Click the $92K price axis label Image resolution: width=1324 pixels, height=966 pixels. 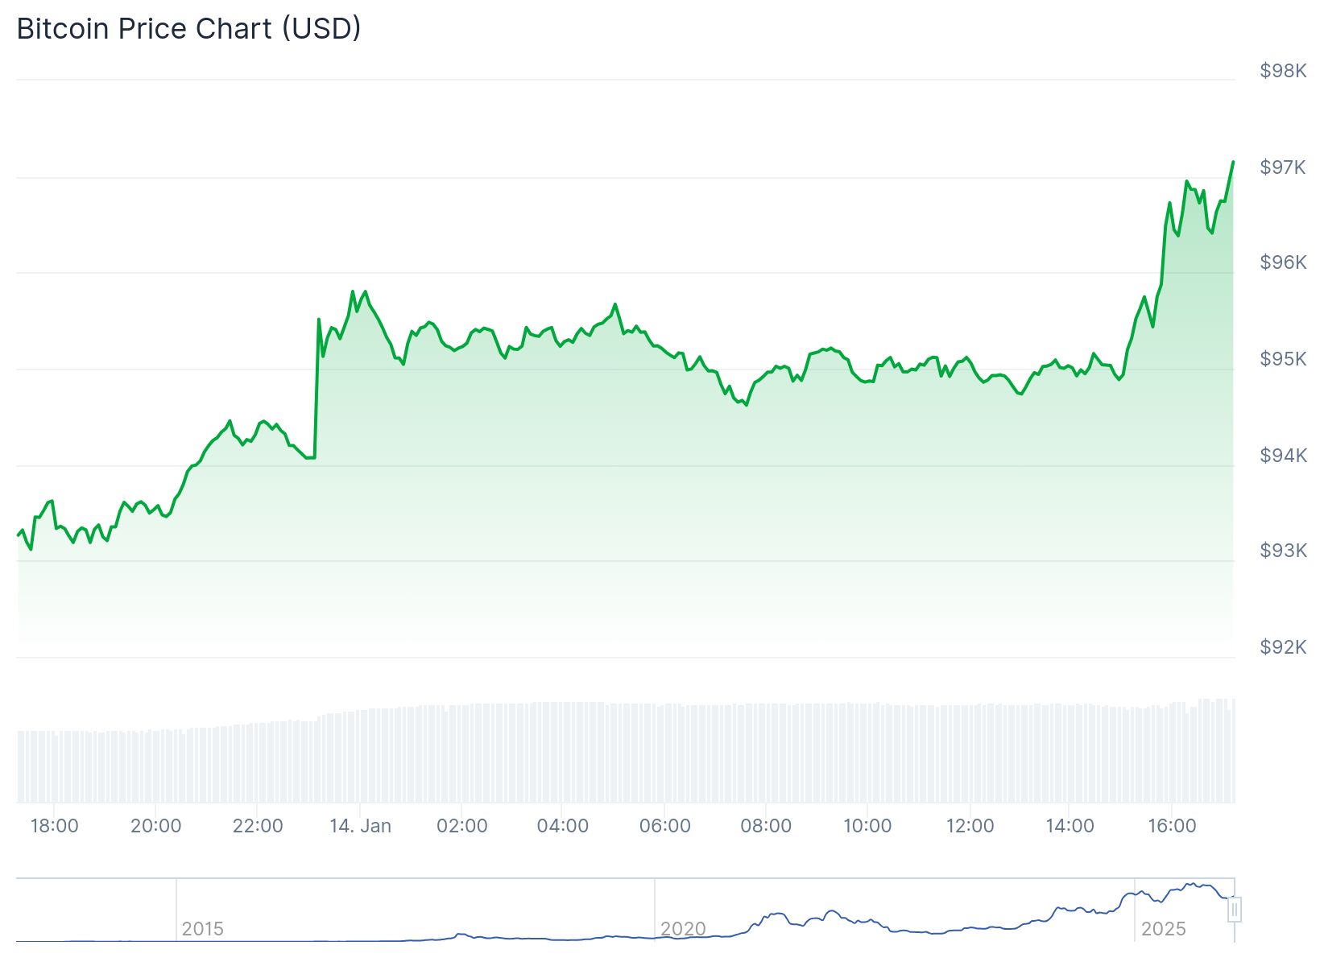click(1283, 647)
